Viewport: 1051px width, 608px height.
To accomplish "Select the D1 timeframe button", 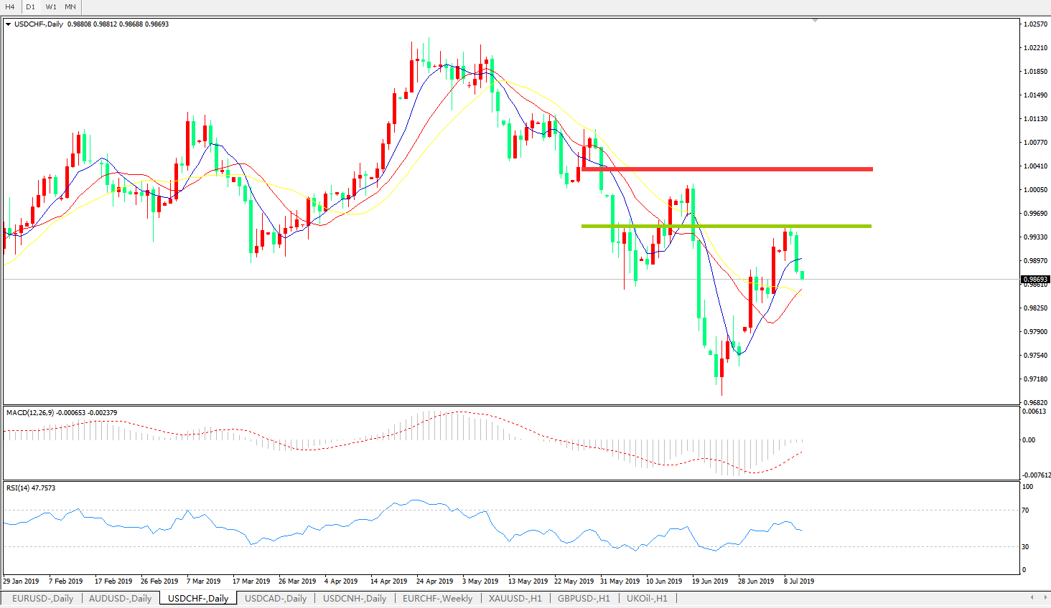I will tap(30, 6).
